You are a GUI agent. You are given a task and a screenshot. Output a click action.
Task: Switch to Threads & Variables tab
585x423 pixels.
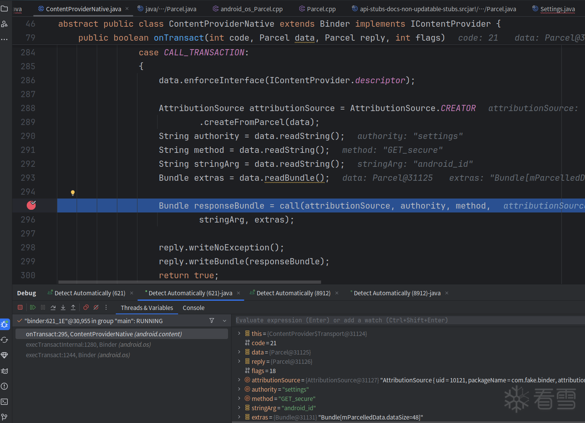pyautogui.click(x=147, y=308)
